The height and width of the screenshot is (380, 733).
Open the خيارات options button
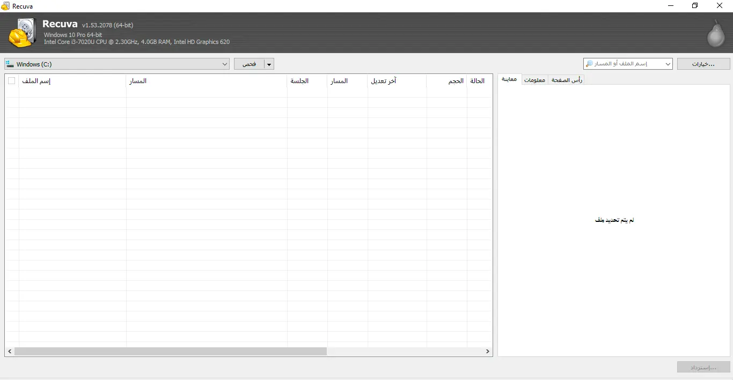pos(703,64)
